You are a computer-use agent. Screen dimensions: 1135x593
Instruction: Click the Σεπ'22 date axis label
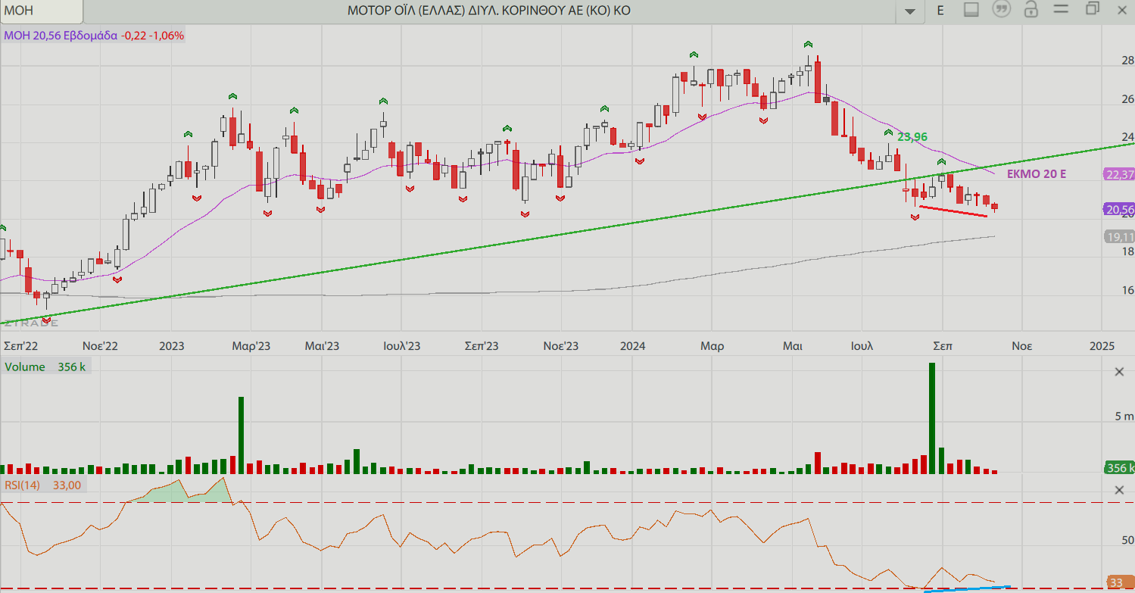coord(20,346)
